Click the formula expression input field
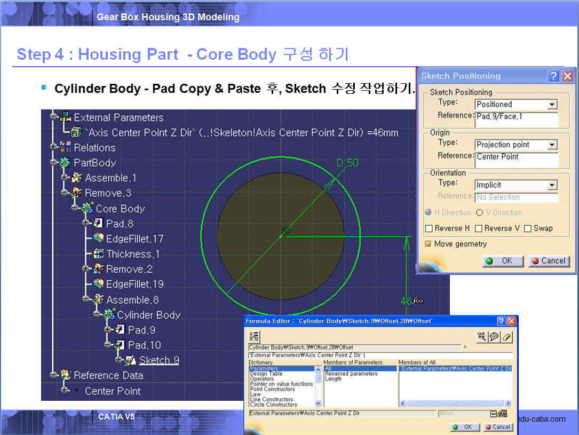 380,355
